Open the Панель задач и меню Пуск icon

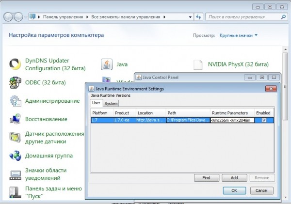pyautogui.click(x=14, y=192)
